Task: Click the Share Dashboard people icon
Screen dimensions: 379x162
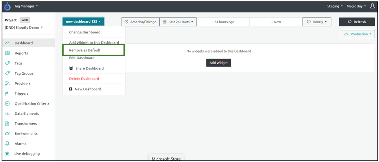Action: point(71,68)
